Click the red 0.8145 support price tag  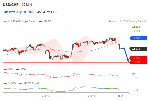coord(138,58)
